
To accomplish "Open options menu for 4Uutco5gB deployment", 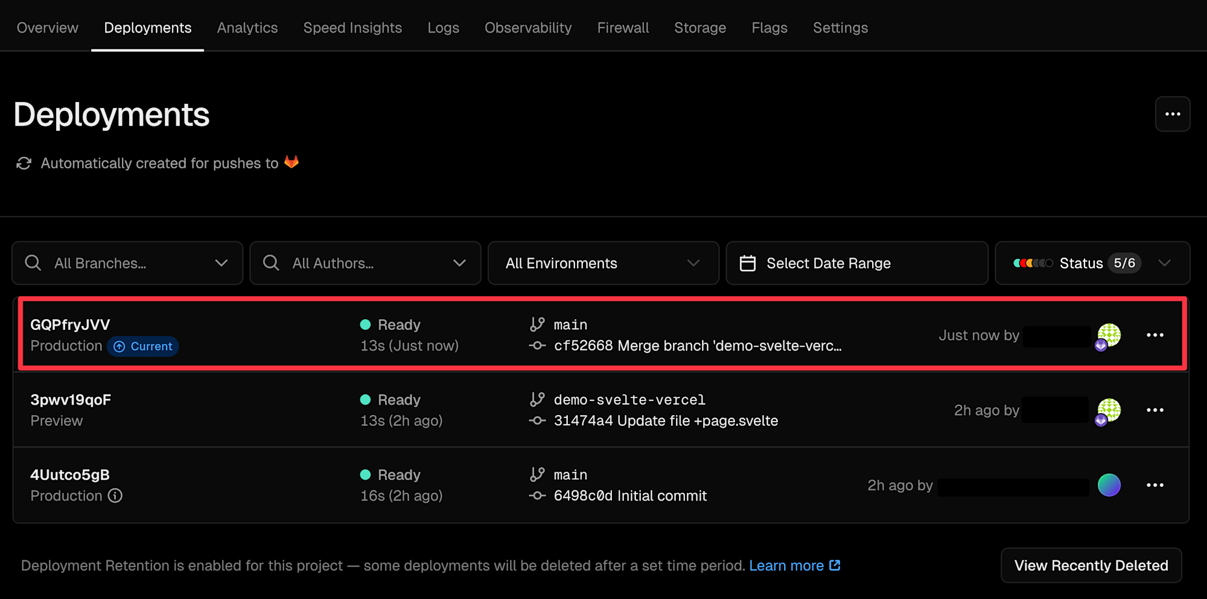I will [1154, 485].
